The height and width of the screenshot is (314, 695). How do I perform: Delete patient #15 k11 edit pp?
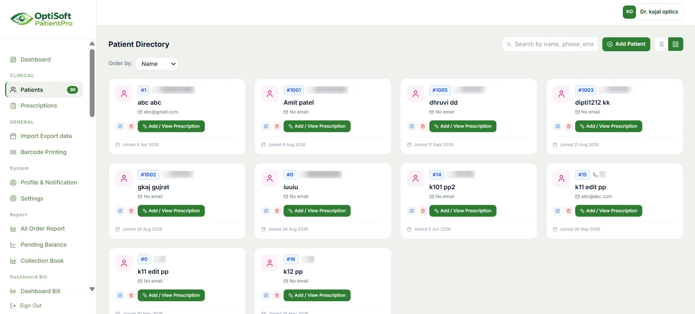point(569,211)
